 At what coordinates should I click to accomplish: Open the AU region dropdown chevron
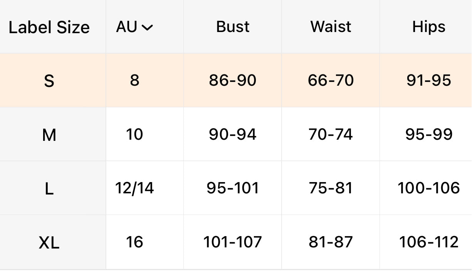(147, 27)
